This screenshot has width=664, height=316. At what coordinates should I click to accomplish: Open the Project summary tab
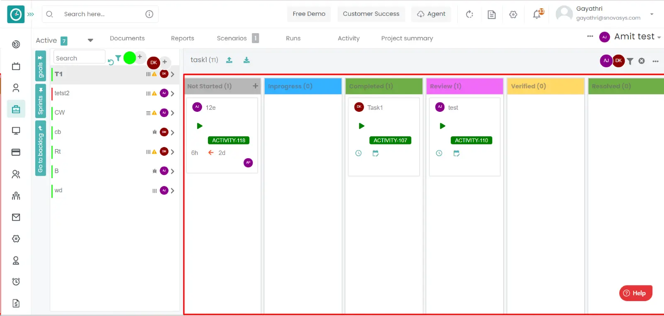pyautogui.click(x=407, y=38)
